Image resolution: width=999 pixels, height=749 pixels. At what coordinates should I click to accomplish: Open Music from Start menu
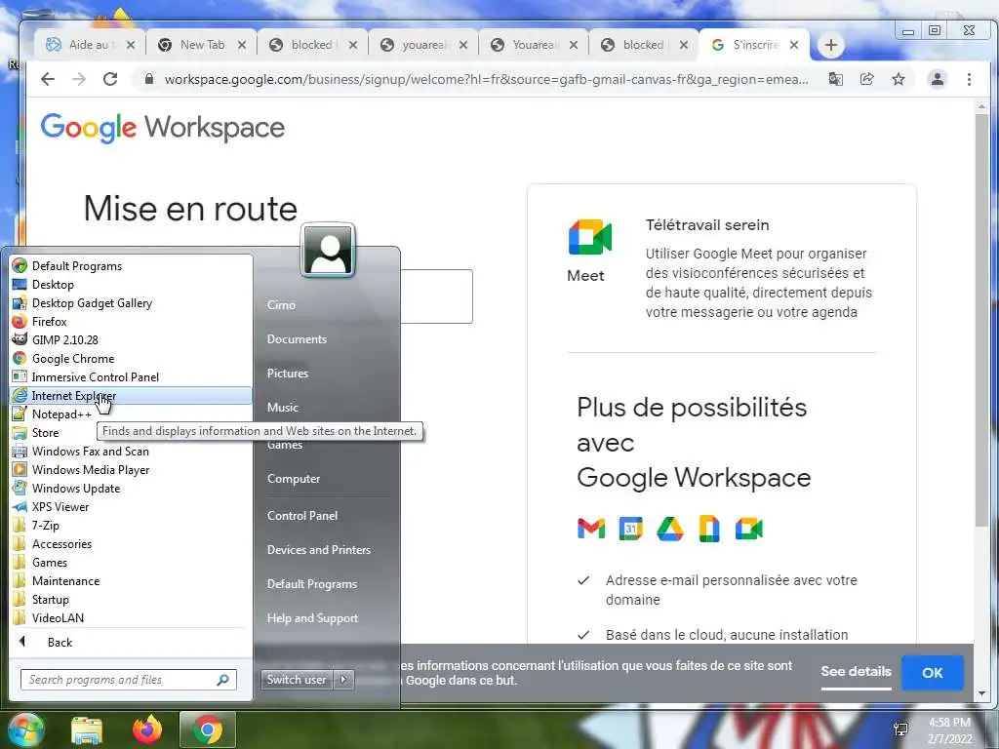click(282, 407)
